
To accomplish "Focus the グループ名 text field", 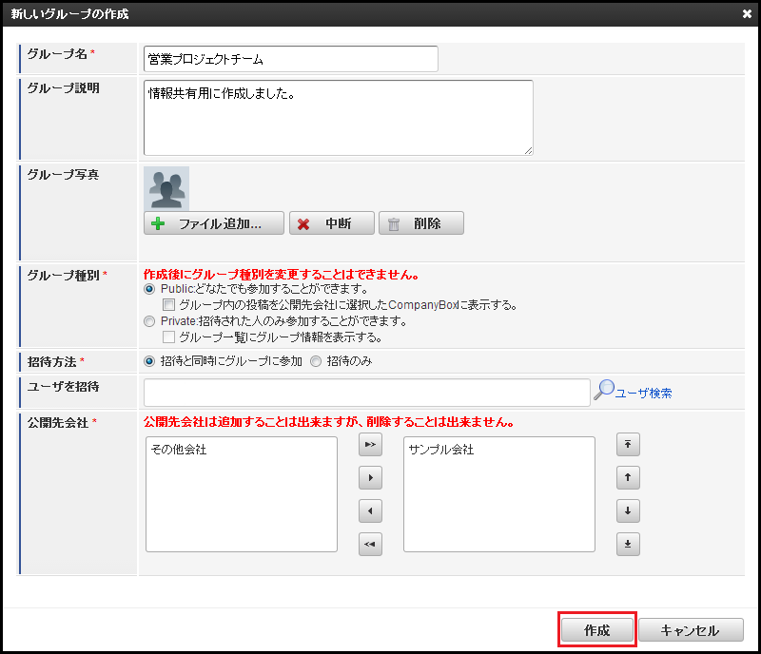I will click(x=291, y=59).
